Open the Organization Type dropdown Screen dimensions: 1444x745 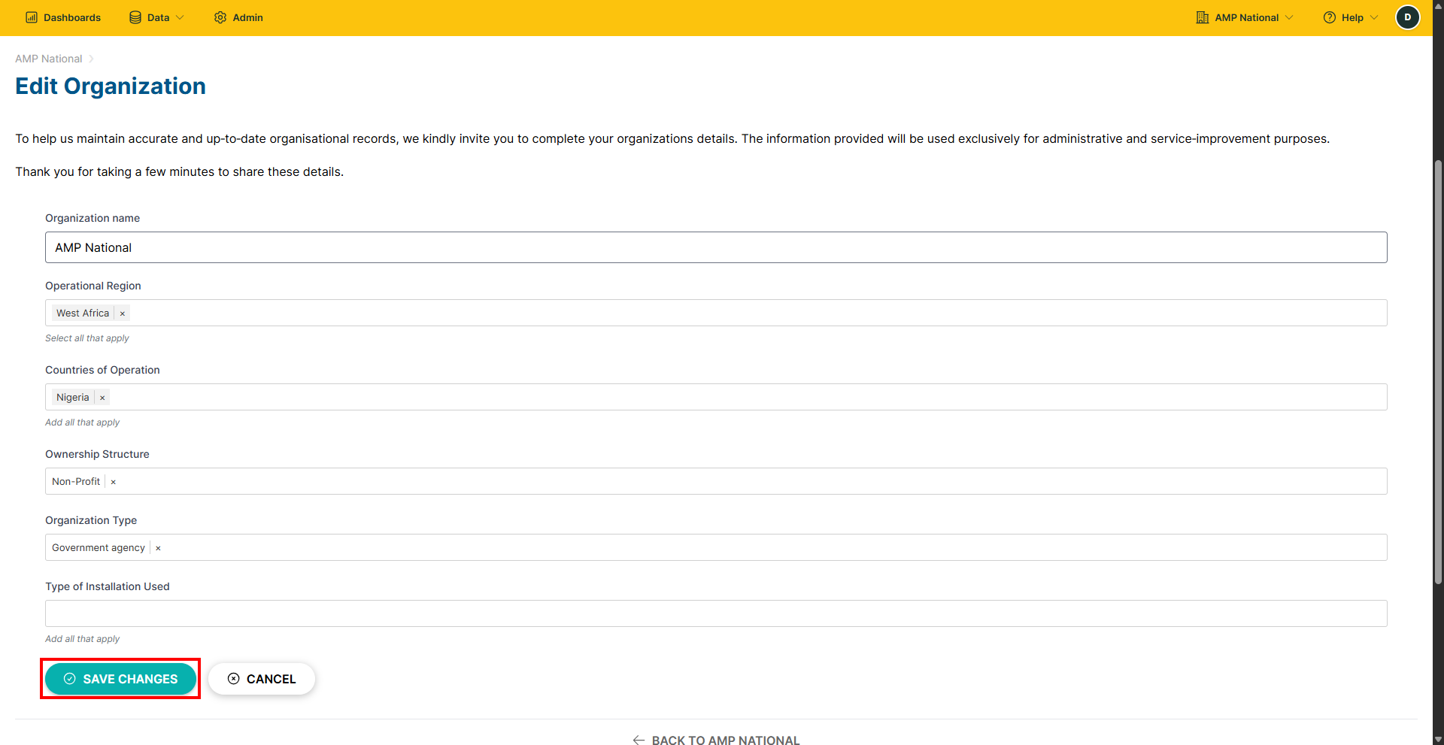click(x=716, y=547)
